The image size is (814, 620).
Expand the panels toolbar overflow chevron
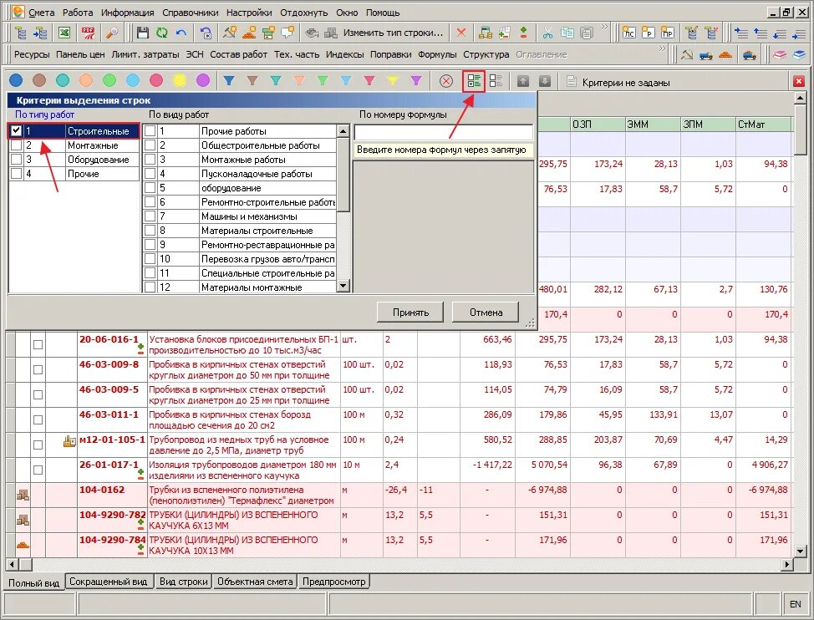(662, 48)
